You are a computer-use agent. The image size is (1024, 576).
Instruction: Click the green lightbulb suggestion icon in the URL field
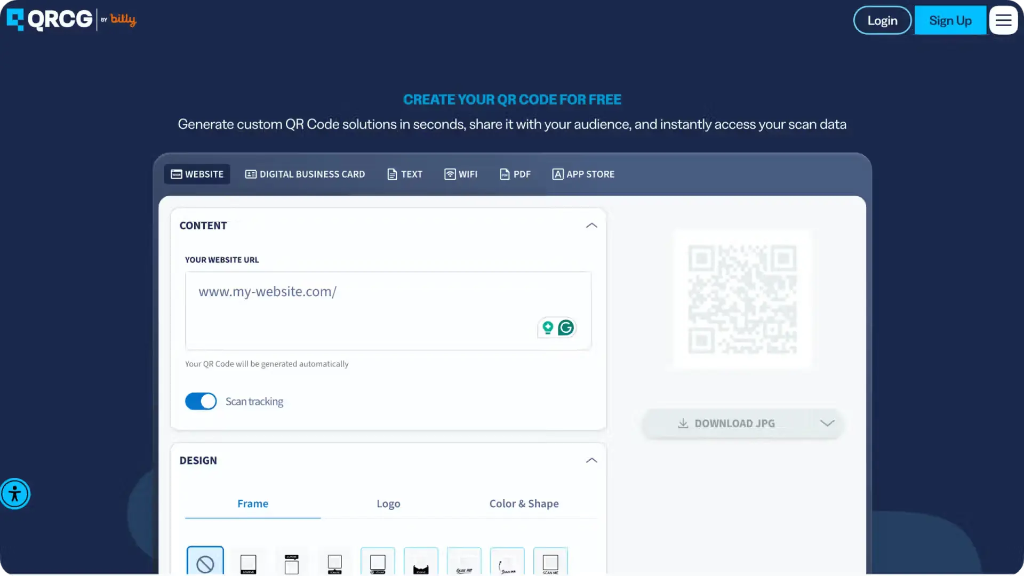point(547,327)
